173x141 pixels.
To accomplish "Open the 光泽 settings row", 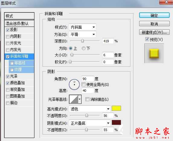I will pos(19,76).
